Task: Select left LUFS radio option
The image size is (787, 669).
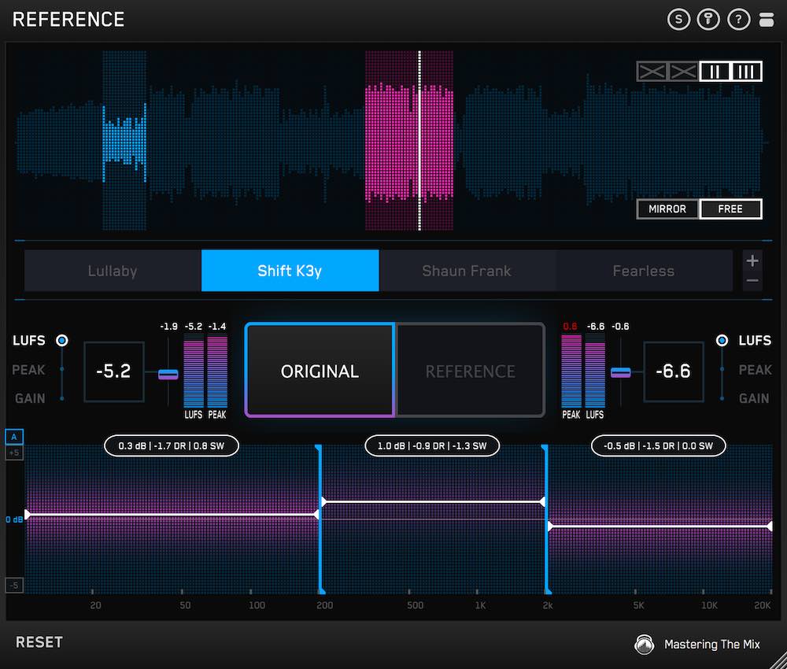Action: pos(62,340)
